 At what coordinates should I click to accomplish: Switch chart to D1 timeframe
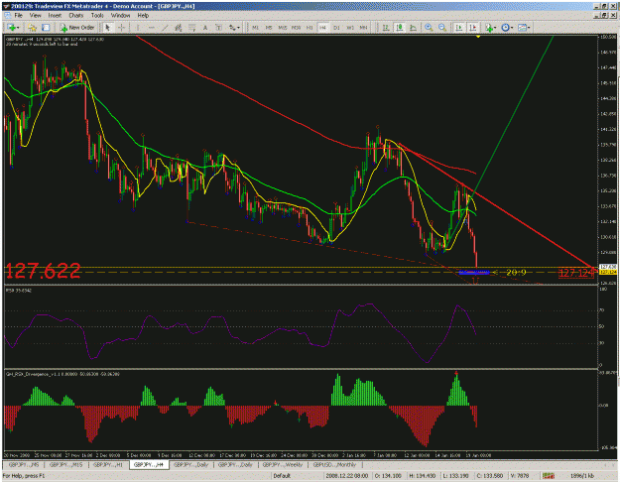tap(336, 28)
